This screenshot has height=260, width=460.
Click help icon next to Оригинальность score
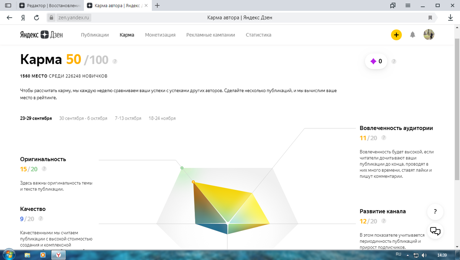tap(44, 169)
